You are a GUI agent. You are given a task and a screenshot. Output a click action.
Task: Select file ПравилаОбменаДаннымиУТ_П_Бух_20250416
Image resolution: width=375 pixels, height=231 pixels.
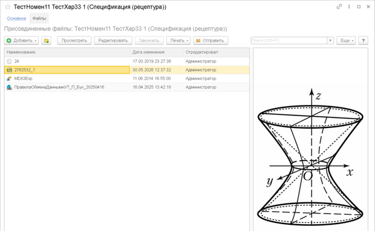click(x=127, y=87)
